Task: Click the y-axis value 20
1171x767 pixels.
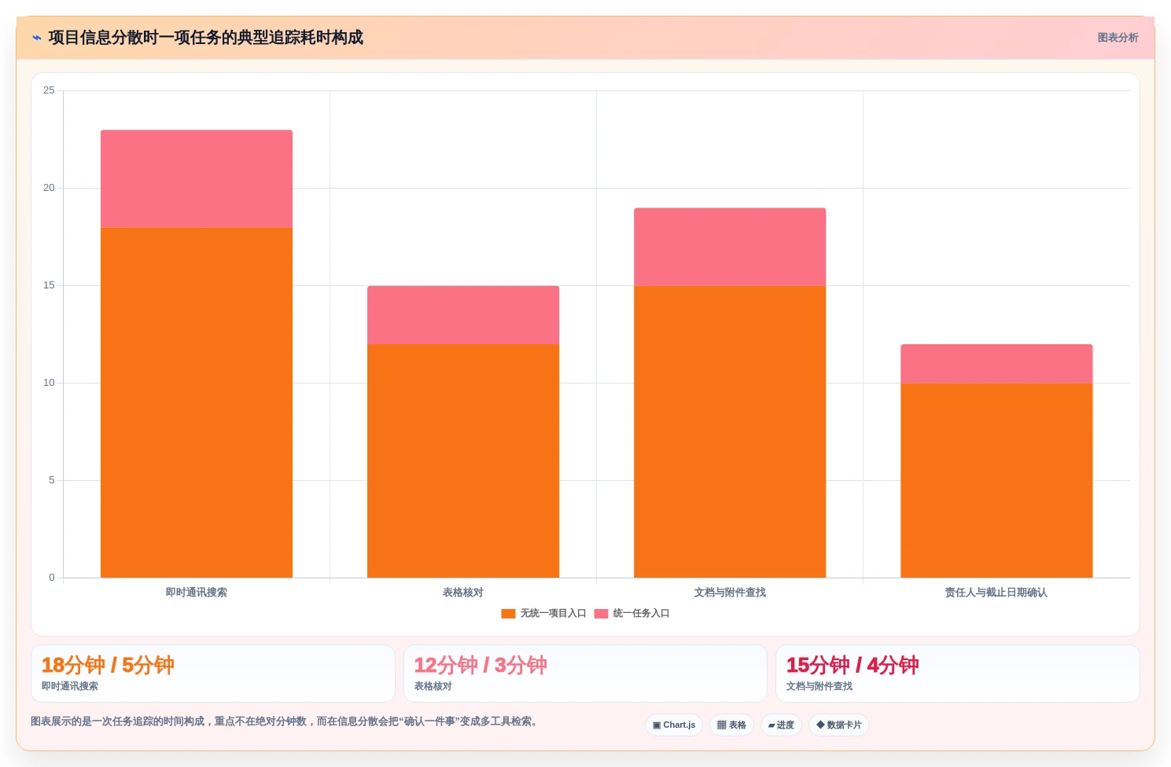Action: pos(50,188)
